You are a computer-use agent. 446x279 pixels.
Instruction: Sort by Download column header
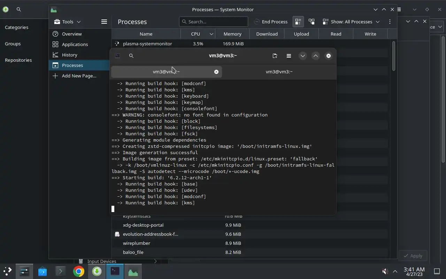coord(267,34)
